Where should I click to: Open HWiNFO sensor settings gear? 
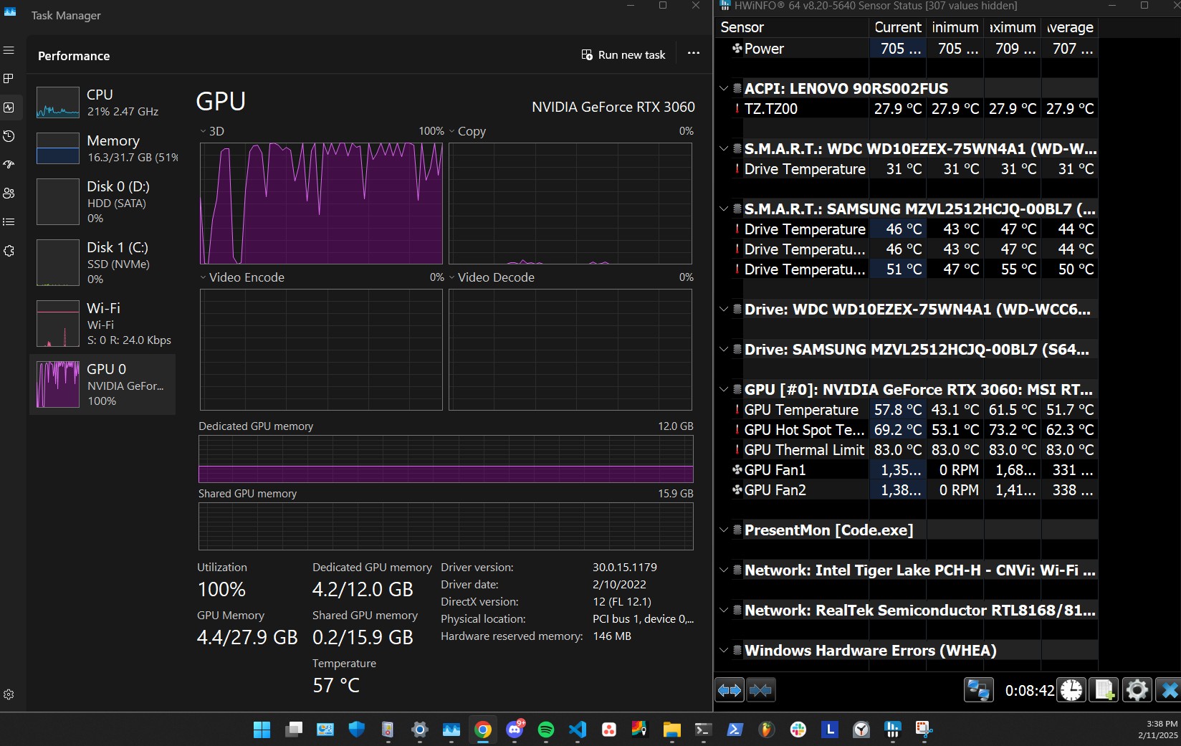[1137, 690]
